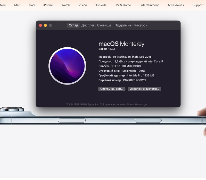206x180 pixels.
Task: Open the Watch navigation link
Action: coord(66,5)
